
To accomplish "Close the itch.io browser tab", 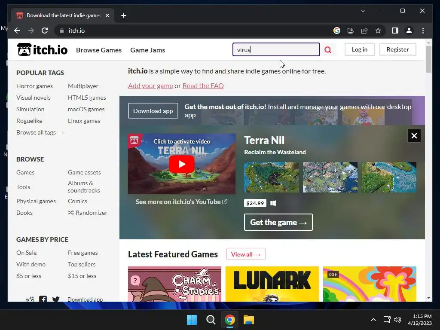I will coord(107,15).
